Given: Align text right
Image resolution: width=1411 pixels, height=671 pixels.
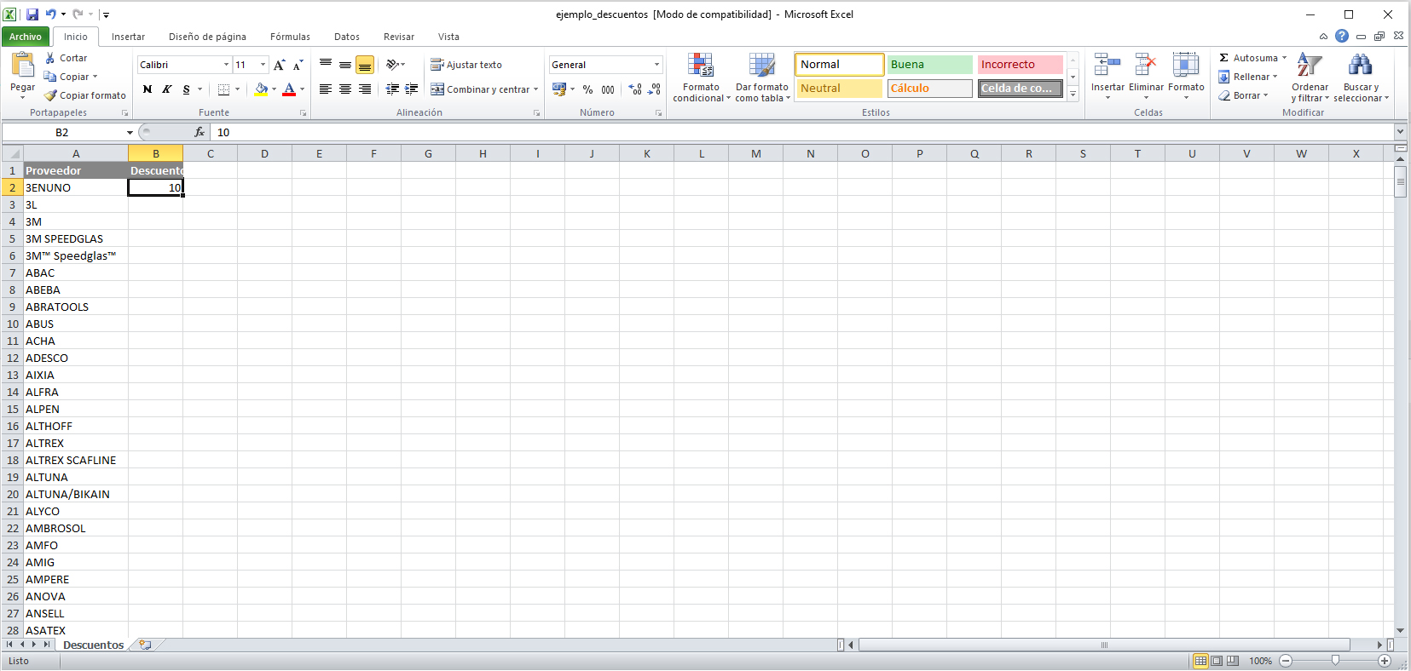Looking at the screenshot, I should (x=365, y=89).
